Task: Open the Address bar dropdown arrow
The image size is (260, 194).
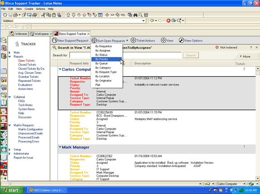Action: [143, 21]
